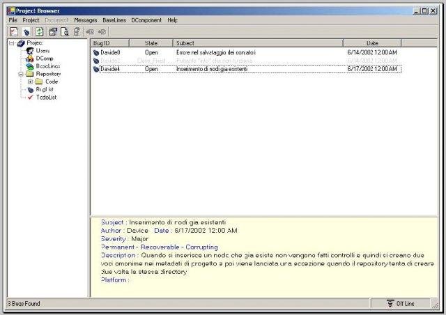The height and width of the screenshot is (315, 446).
Task: Select TodoList in the project tree
Action: [46, 98]
